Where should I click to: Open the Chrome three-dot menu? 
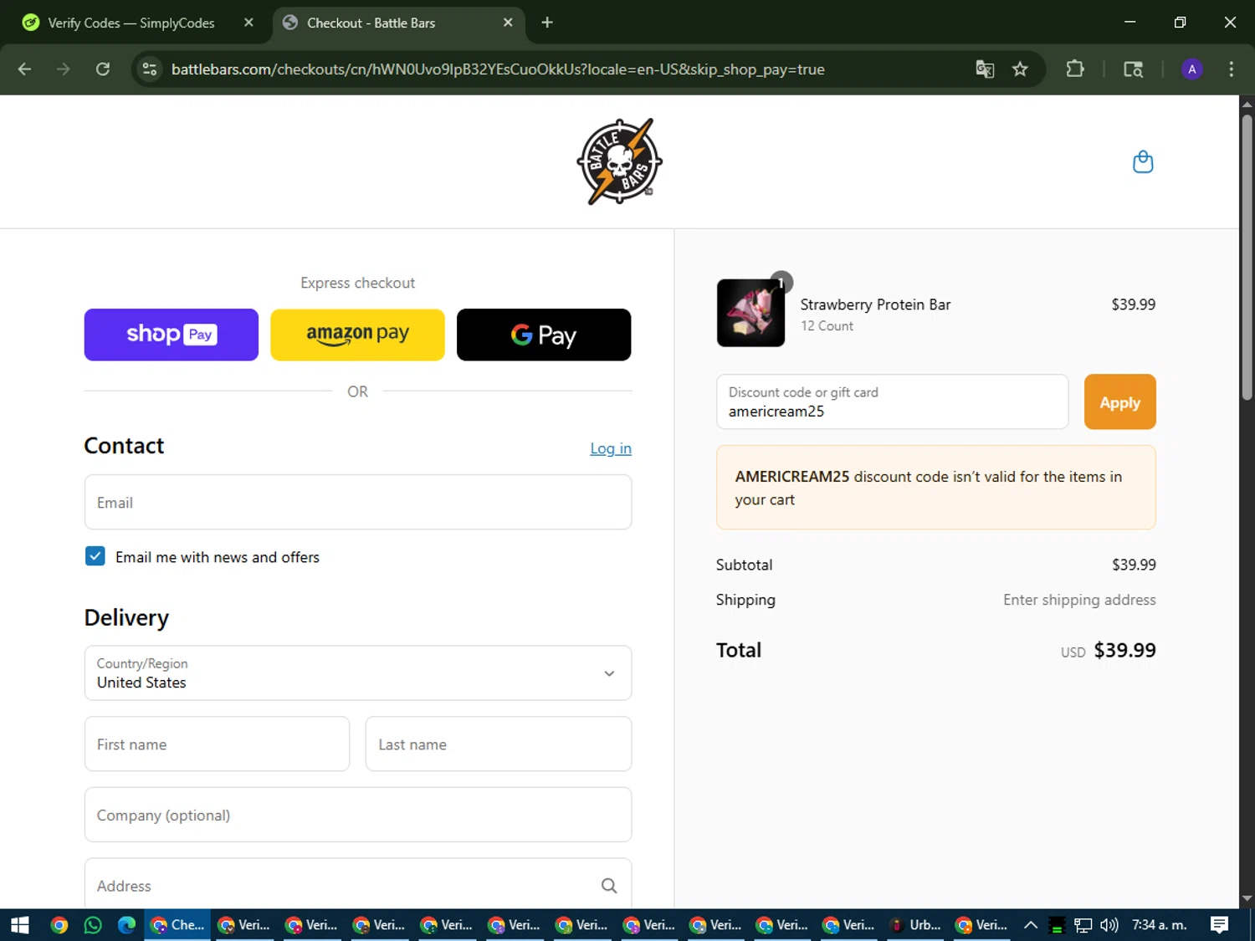click(x=1231, y=69)
